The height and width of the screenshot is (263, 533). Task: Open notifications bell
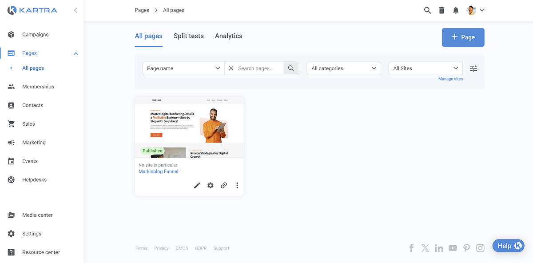pos(456,10)
